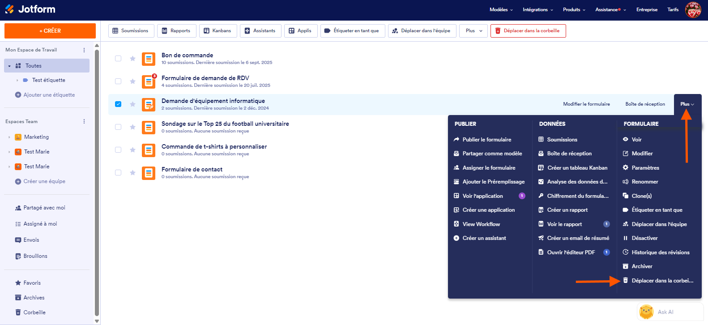708x325 pixels.
Task: Uncheck Demande d'équipement informatique checkbox
Action: click(x=118, y=104)
